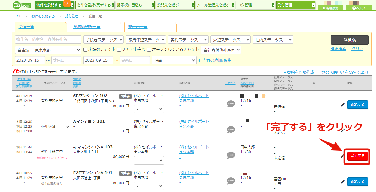Click 一覧の入居申込をCSVで出力 link

tap(343, 72)
